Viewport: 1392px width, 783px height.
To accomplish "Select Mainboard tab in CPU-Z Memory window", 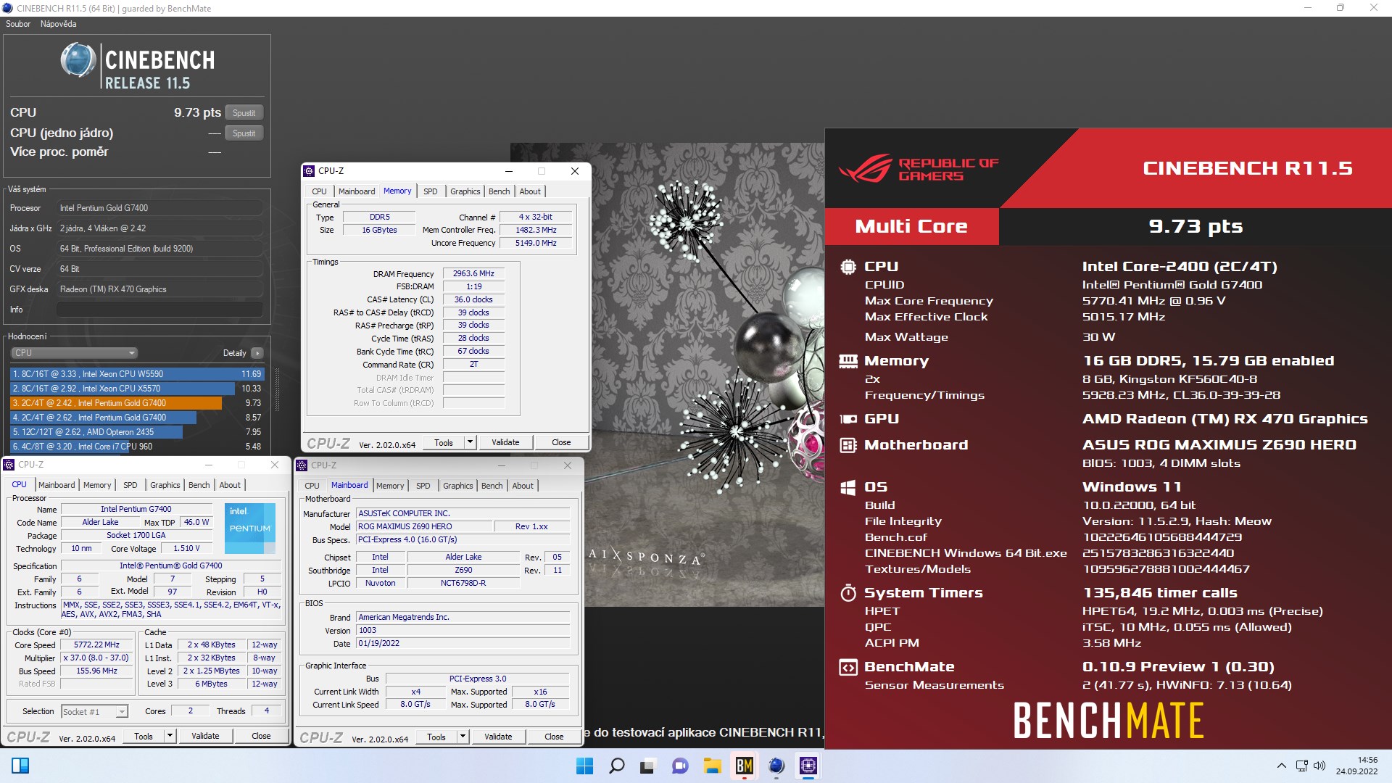I will [357, 191].
